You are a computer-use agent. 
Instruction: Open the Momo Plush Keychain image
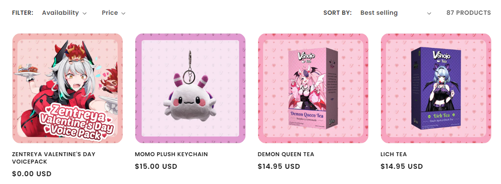[190, 88]
